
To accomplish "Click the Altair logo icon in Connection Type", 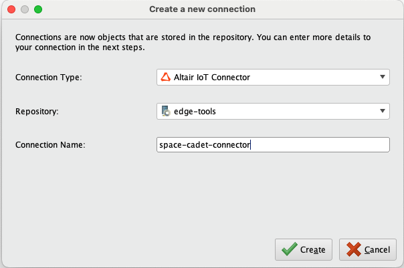I will (x=165, y=78).
